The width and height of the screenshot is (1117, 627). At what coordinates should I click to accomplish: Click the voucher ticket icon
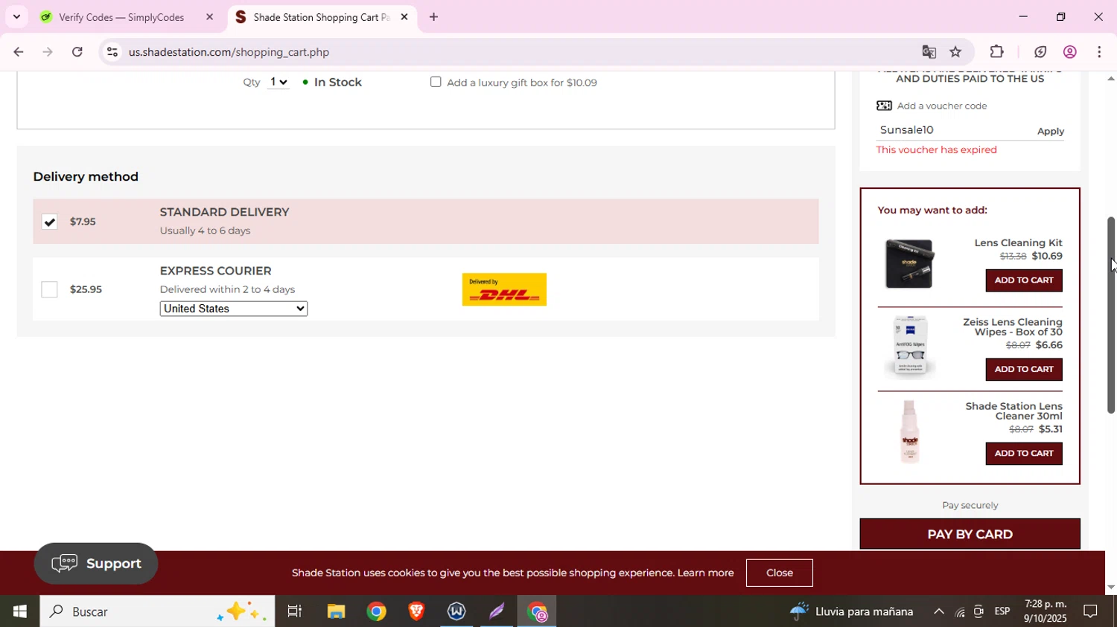(x=884, y=106)
